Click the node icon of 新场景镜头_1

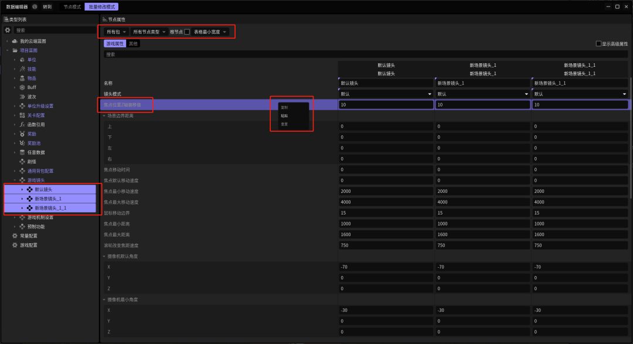click(x=29, y=199)
